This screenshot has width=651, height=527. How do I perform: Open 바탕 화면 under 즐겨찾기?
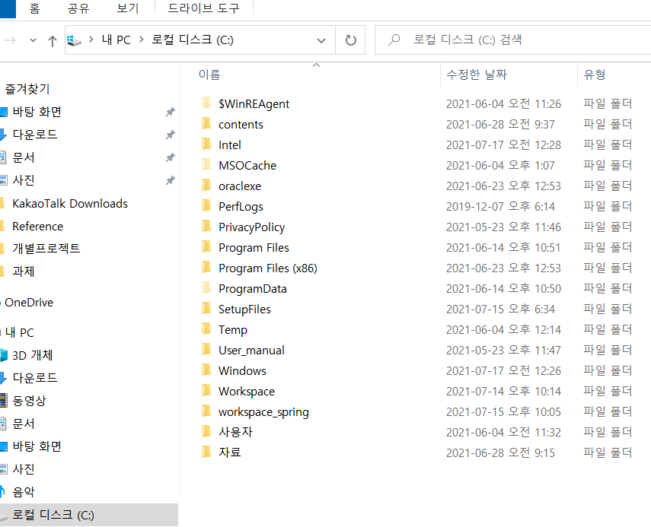37,112
